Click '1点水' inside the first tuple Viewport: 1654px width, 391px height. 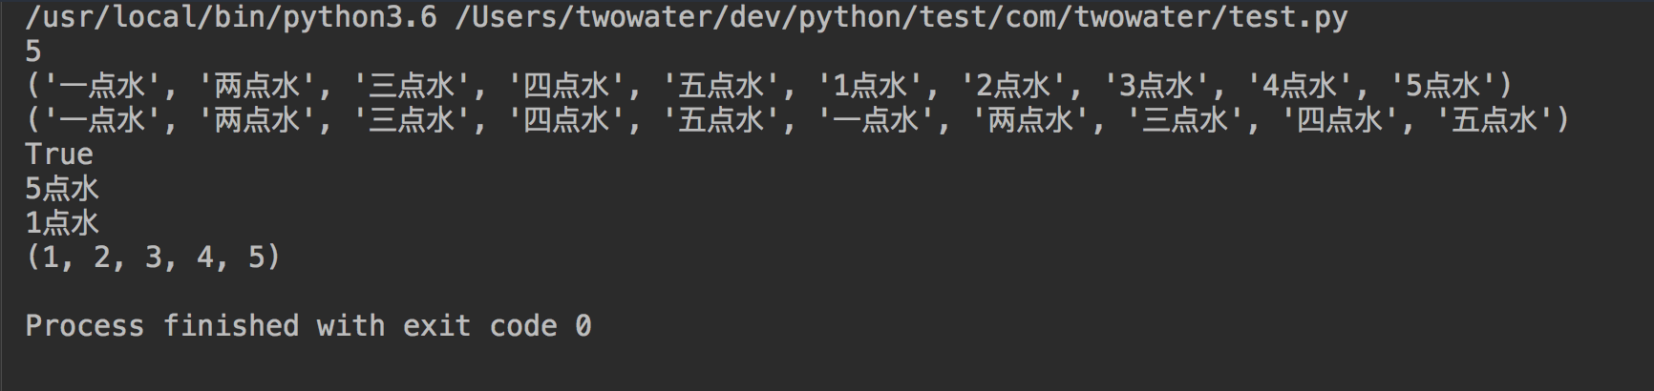coord(869,86)
